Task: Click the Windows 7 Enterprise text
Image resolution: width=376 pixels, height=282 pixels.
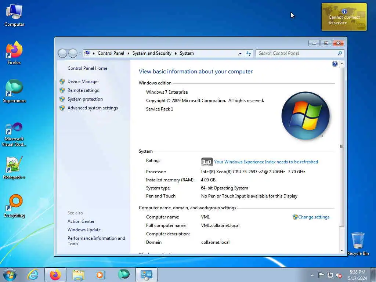Action: click(x=167, y=92)
